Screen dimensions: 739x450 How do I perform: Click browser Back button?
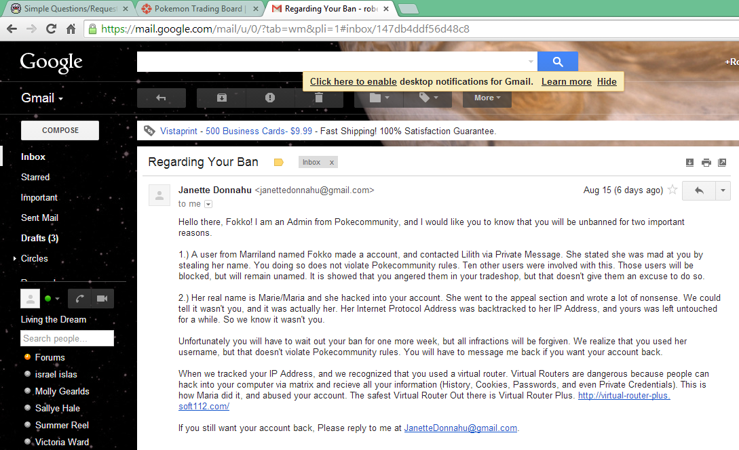12,28
